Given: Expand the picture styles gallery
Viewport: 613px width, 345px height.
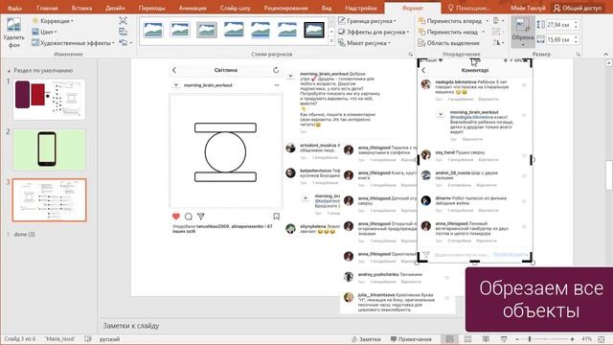Looking at the screenshot, I should pyautogui.click(x=331, y=41).
